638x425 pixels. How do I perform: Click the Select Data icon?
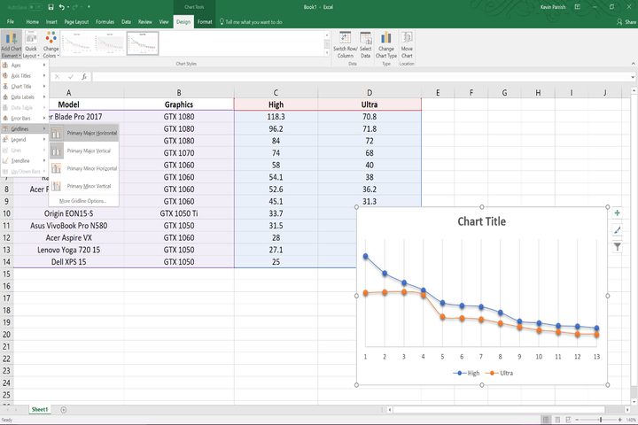(365, 45)
